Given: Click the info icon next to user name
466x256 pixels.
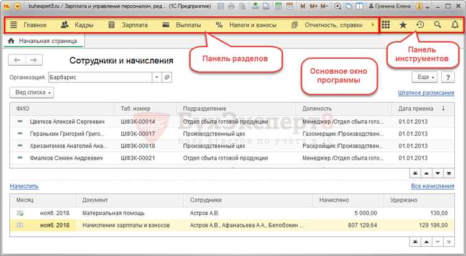Looking at the screenshot, I should (419, 6).
